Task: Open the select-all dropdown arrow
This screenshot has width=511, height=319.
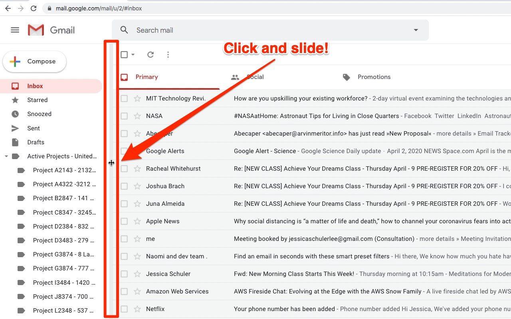Action: [x=133, y=55]
